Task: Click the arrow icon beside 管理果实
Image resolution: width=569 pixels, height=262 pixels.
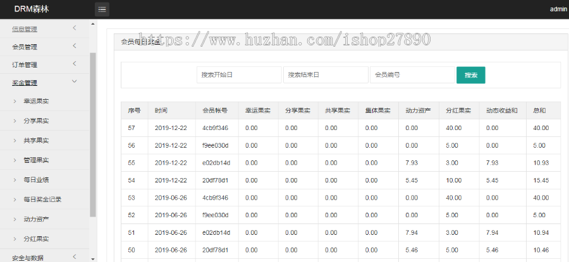Action: (15, 160)
